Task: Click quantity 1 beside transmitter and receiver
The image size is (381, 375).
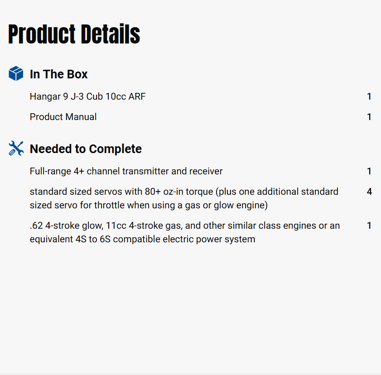Action: (x=369, y=171)
